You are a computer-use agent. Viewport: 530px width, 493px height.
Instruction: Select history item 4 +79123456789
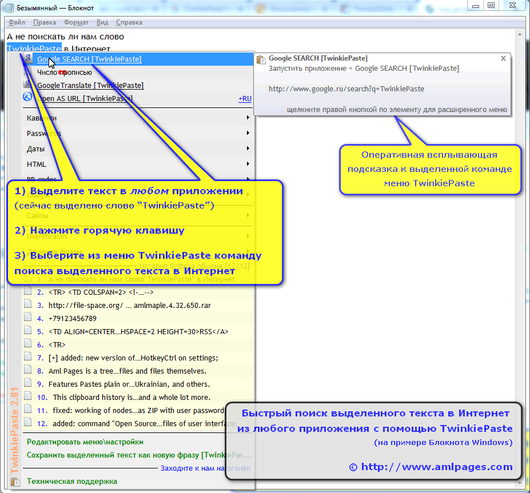click(x=138, y=318)
